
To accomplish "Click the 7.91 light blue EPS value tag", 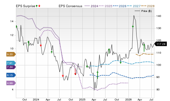I will (11, 63).
